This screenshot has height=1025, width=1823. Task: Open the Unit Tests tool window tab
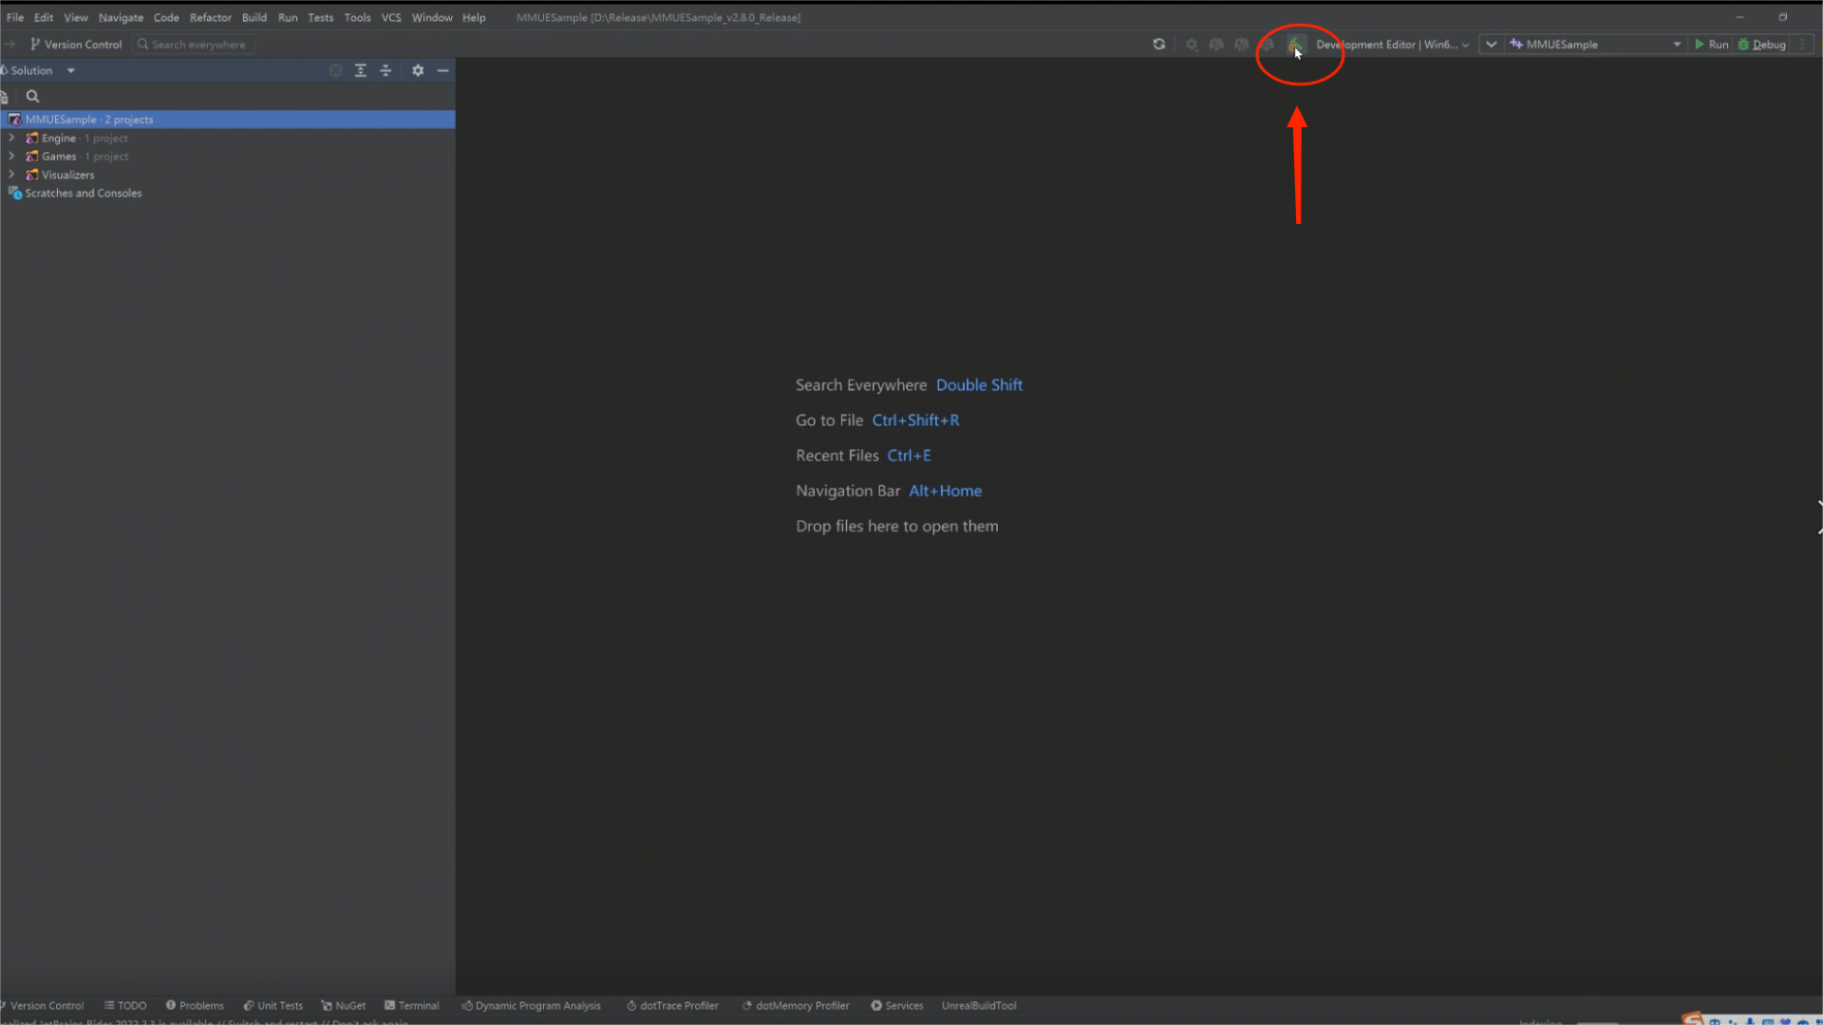coord(273,1005)
